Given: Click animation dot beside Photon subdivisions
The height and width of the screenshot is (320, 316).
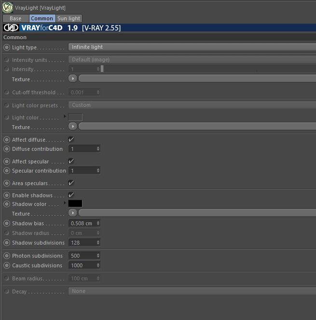Looking at the screenshot, I should coord(7,256).
